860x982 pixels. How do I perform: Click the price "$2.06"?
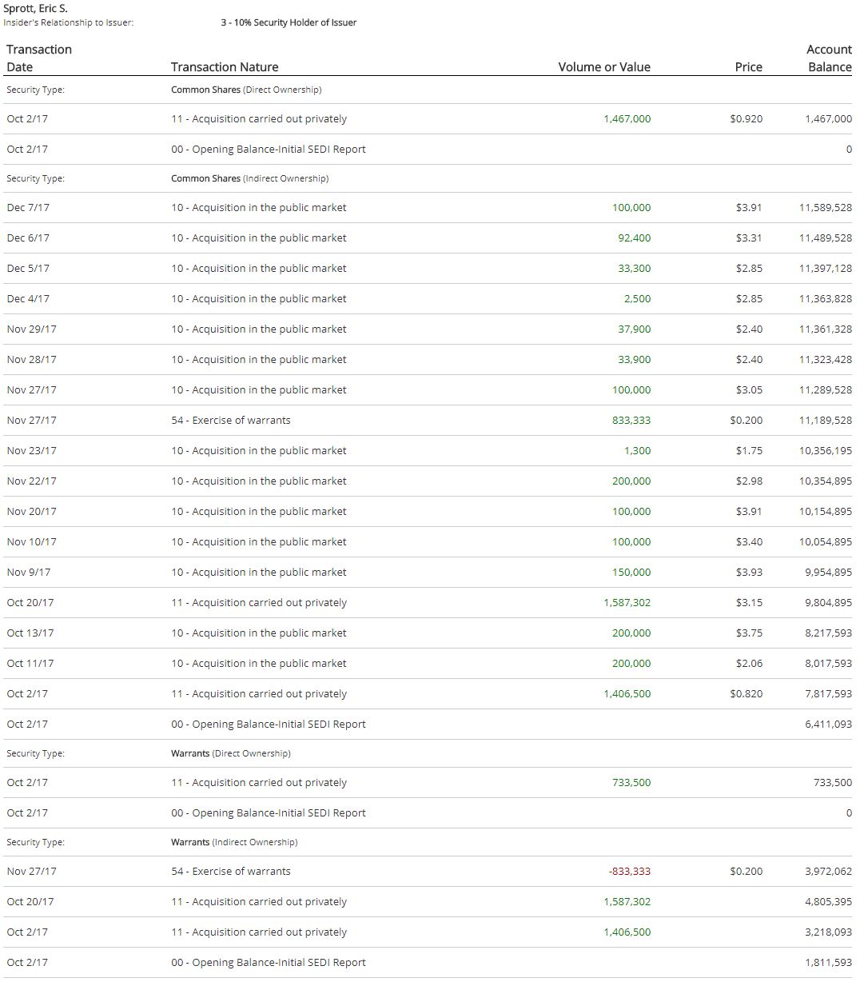(749, 664)
